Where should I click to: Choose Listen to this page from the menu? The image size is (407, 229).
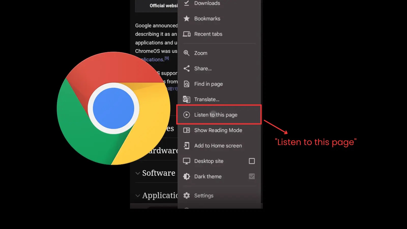(216, 115)
